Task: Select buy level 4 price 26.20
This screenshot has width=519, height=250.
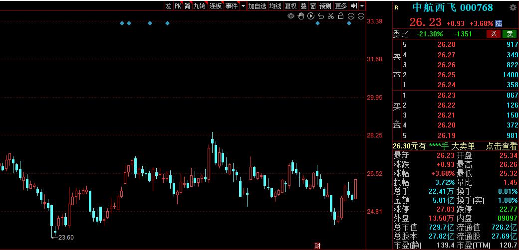Action: [x=446, y=125]
